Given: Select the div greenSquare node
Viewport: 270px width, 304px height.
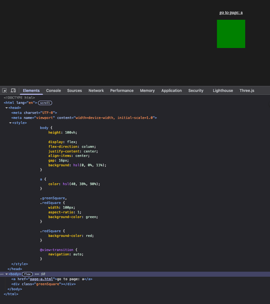Looking at the screenshot, I should pyautogui.click(x=43, y=284).
